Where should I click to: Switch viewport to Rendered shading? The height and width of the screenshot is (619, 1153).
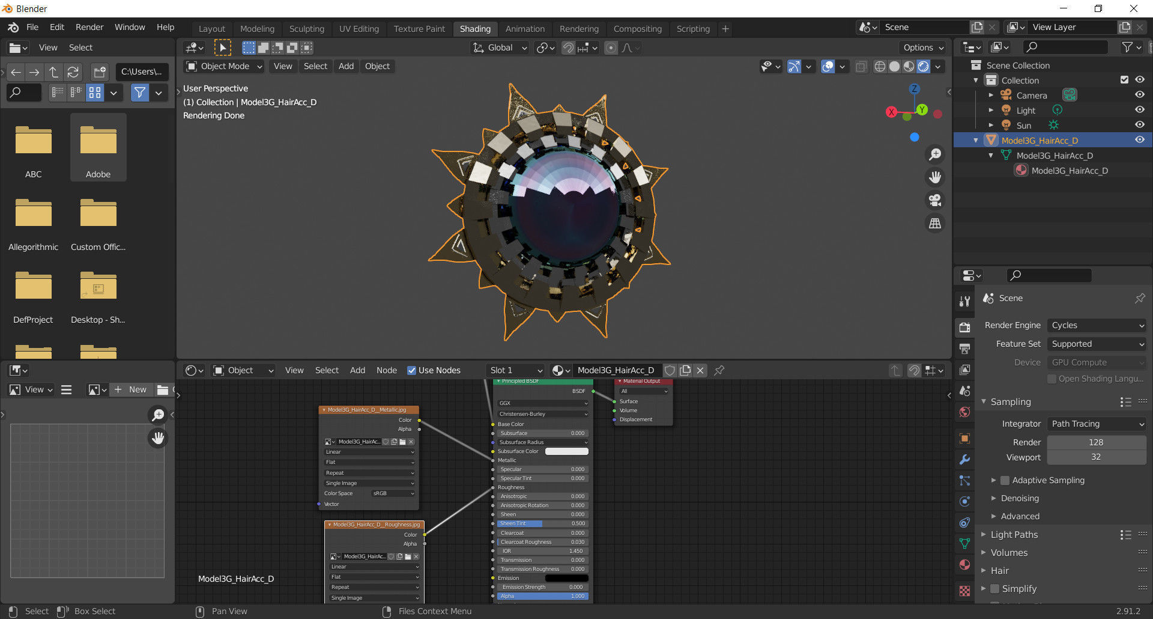(923, 66)
